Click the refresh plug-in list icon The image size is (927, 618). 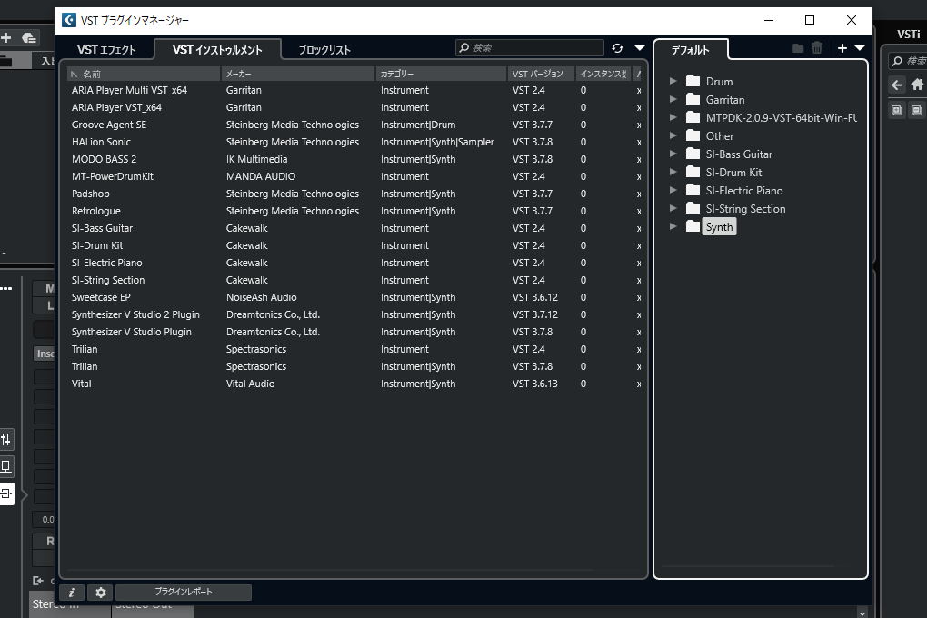(617, 48)
